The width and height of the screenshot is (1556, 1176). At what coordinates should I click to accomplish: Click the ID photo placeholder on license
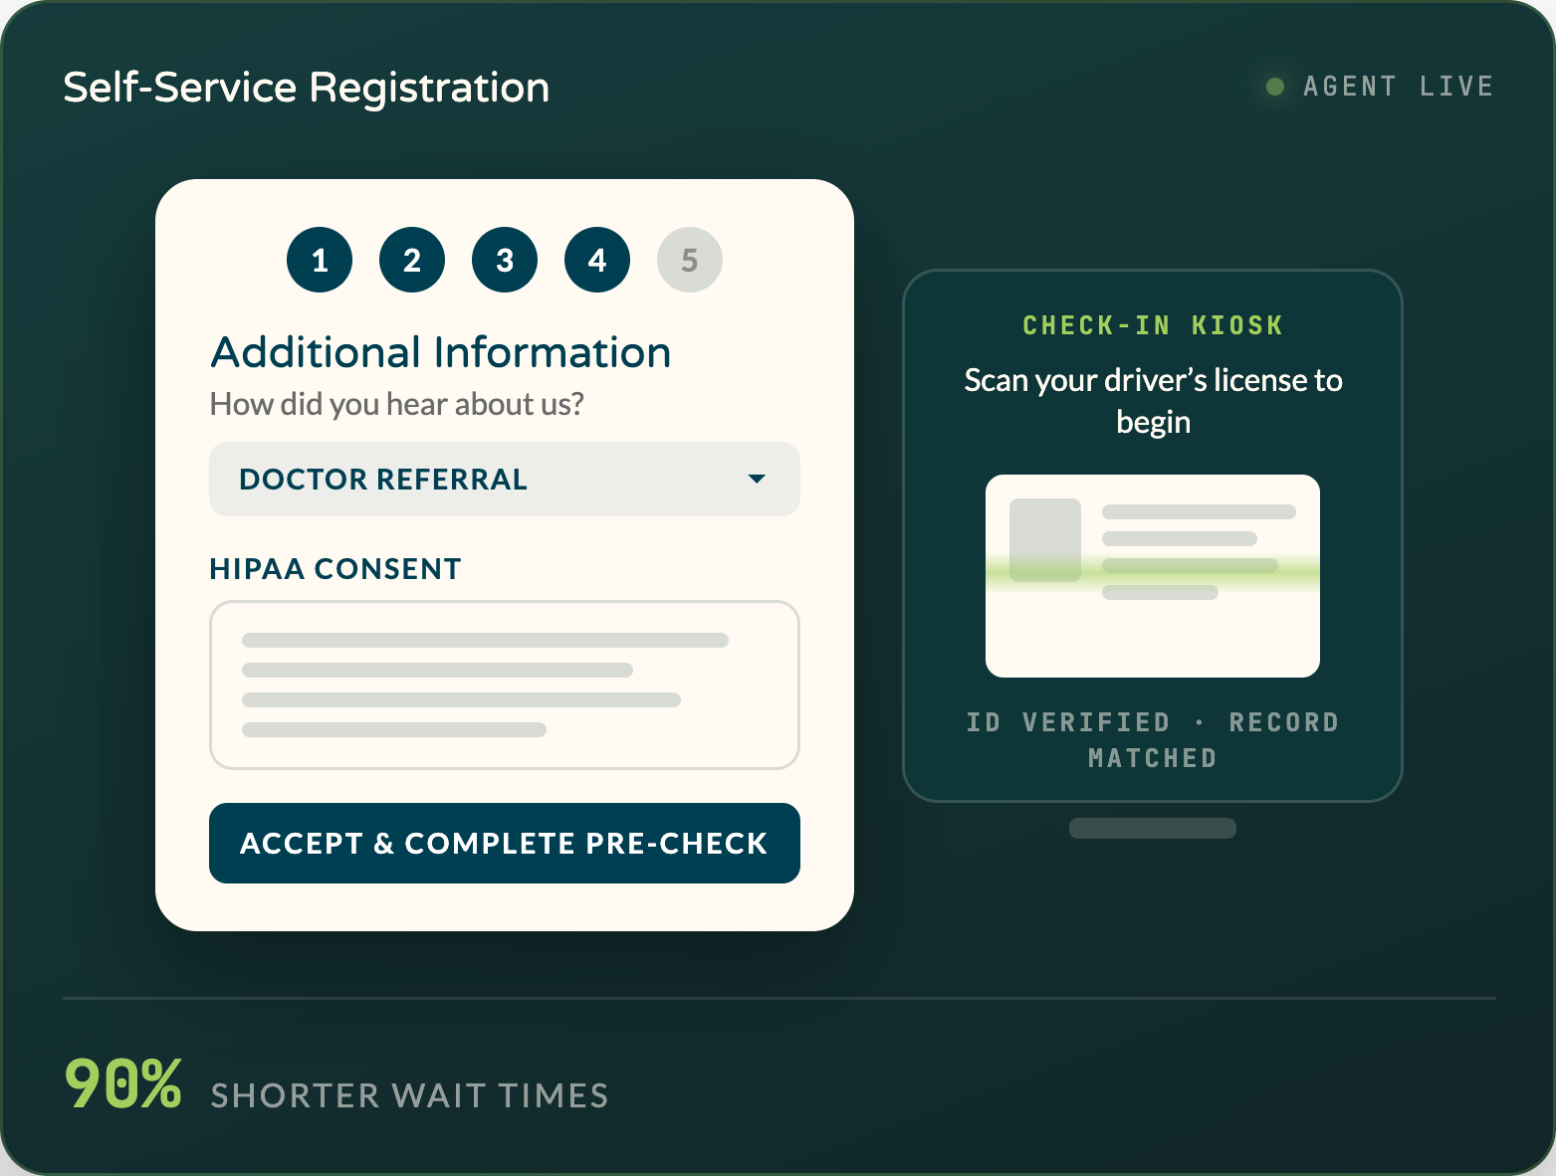click(x=1045, y=540)
